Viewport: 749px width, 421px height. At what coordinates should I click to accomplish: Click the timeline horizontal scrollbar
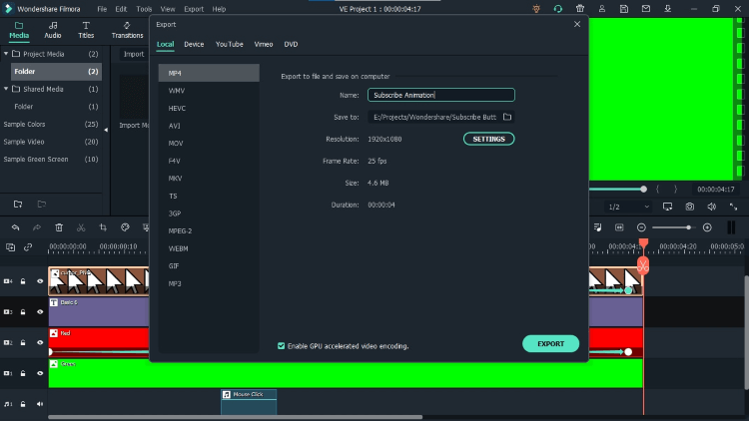click(235, 417)
